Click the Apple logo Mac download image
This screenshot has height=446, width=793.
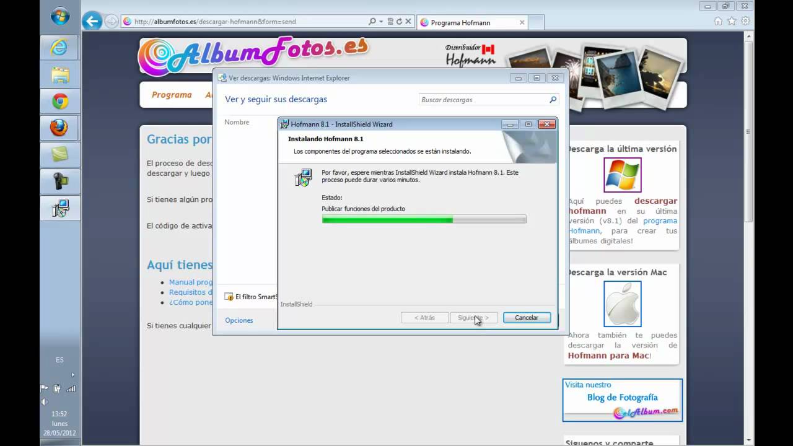pyautogui.click(x=623, y=304)
